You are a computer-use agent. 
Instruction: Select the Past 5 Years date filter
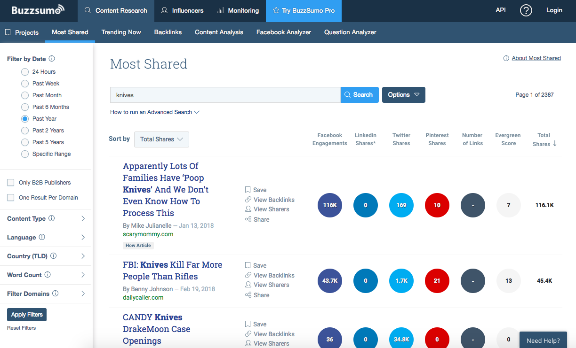click(x=25, y=142)
